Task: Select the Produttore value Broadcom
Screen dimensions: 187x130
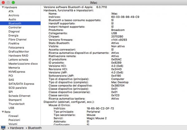Action: tap(118, 30)
